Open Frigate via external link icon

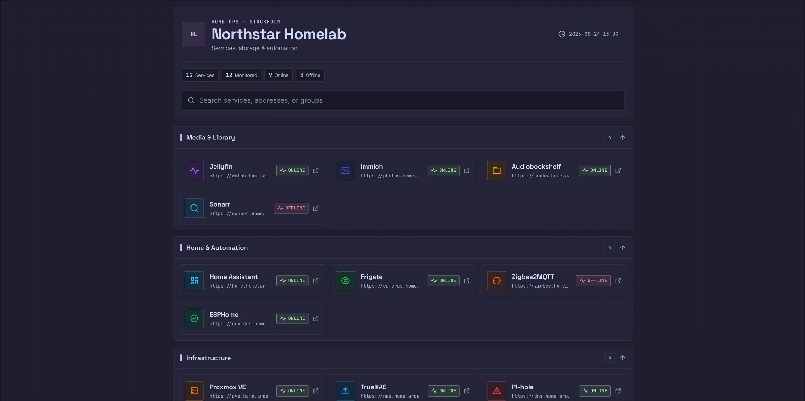(467, 281)
